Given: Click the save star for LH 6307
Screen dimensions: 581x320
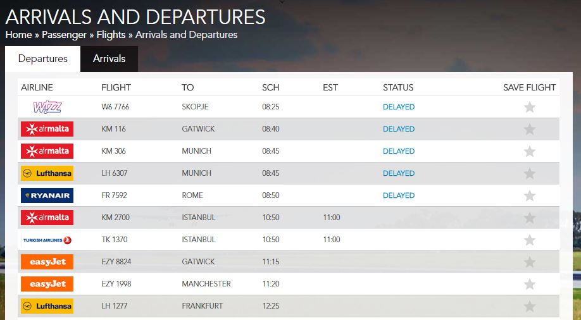Looking at the screenshot, I should [x=530, y=173].
